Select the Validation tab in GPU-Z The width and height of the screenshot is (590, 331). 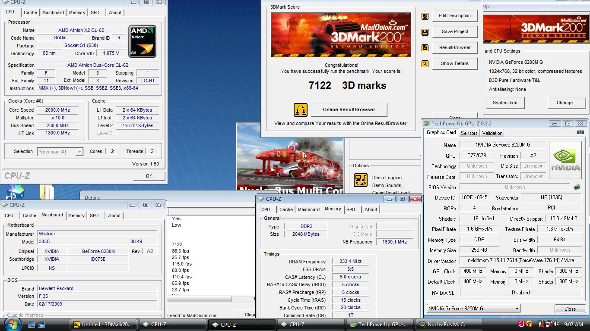(492, 133)
